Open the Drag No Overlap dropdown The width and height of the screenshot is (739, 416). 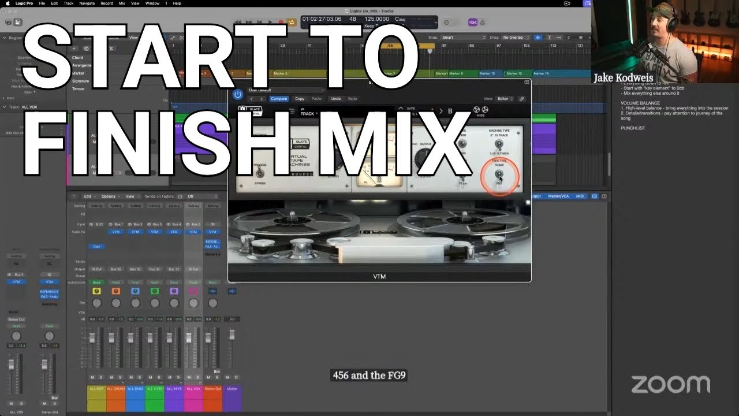tap(515, 38)
